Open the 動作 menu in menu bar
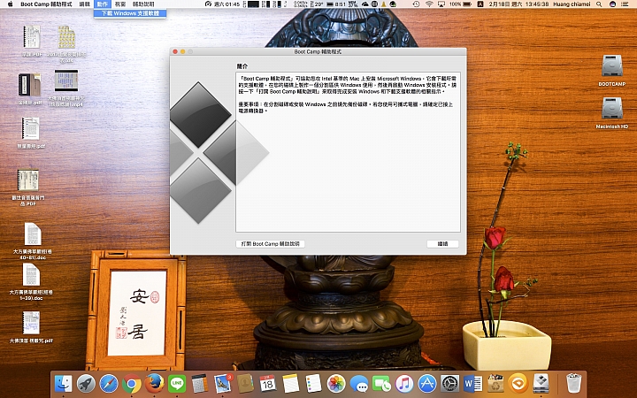This screenshot has width=637, height=398. [103, 4]
